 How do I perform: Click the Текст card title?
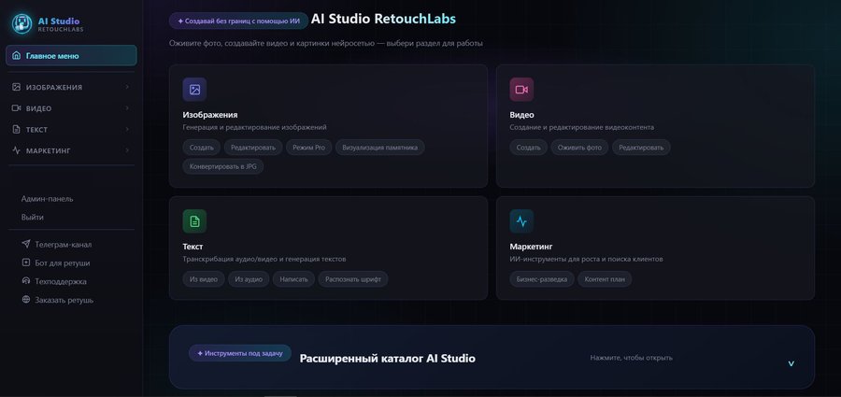(x=192, y=247)
